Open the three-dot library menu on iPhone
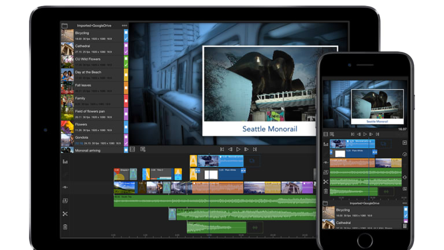Screen dimensions: 444x250 pyautogui.click(x=405, y=203)
